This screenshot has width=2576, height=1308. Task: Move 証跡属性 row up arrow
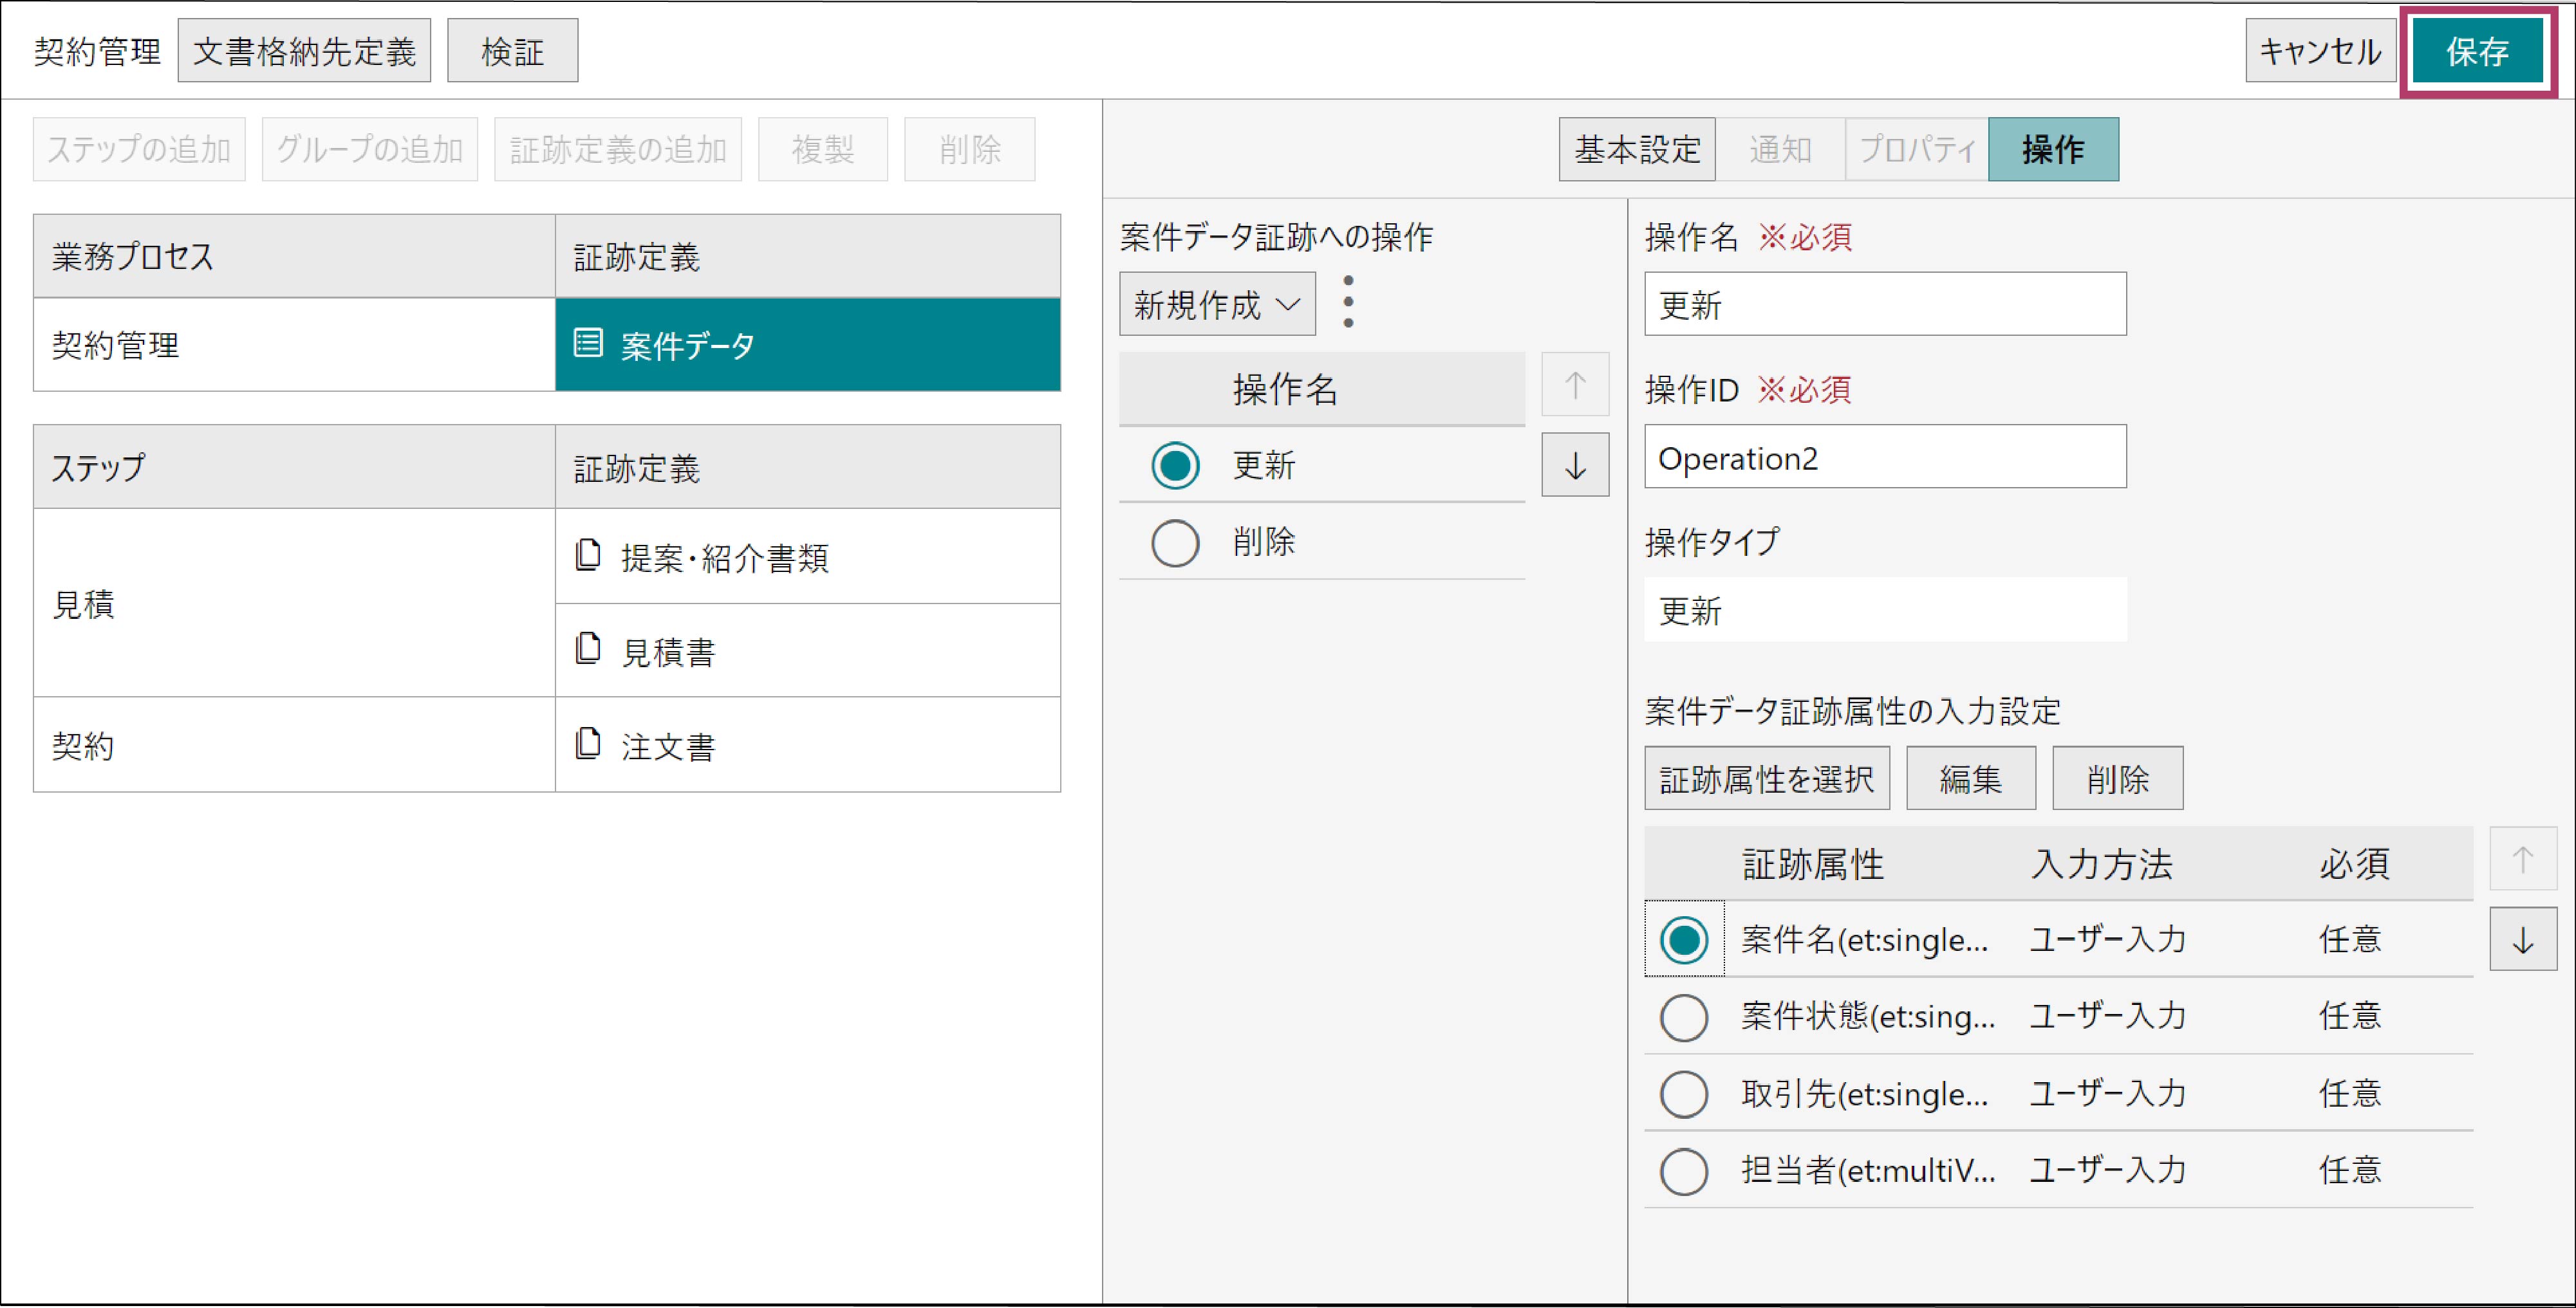(2523, 860)
